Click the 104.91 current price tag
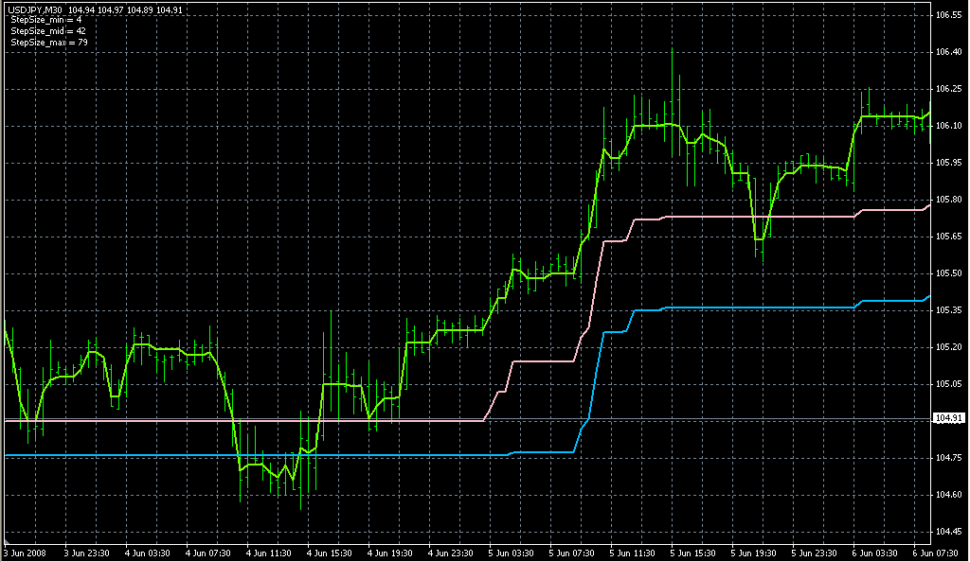The width and height of the screenshot is (970, 562). (x=949, y=418)
